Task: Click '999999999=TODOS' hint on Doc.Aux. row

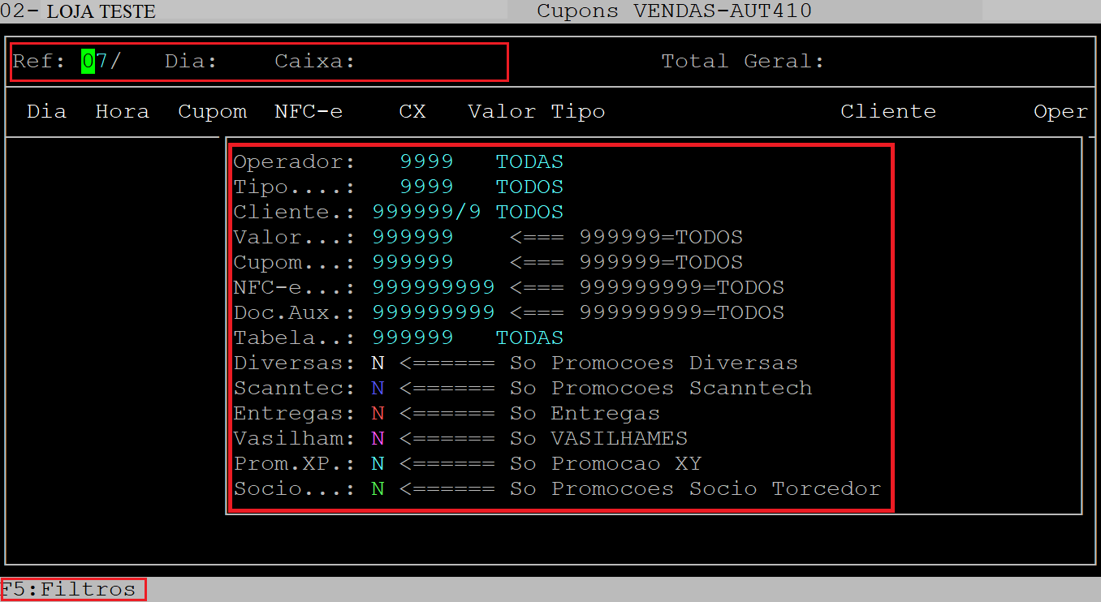Action: click(x=681, y=312)
